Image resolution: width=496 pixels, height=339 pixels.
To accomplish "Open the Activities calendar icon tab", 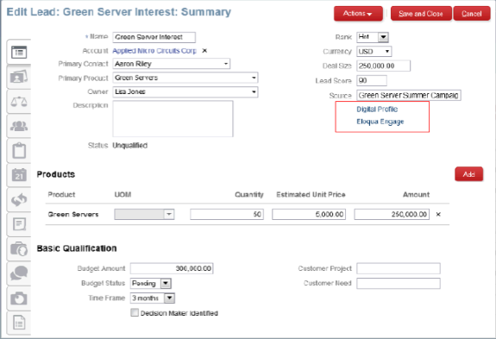I will 19,175.
